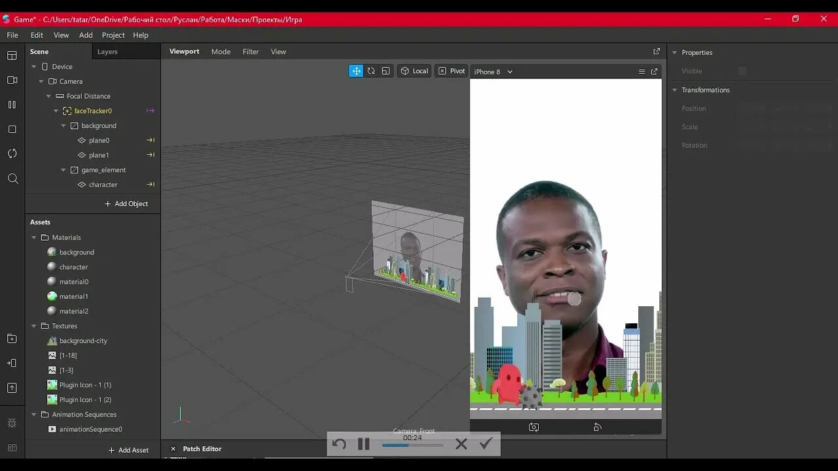Click the plane0 patch arrow icon

pyautogui.click(x=151, y=140)
